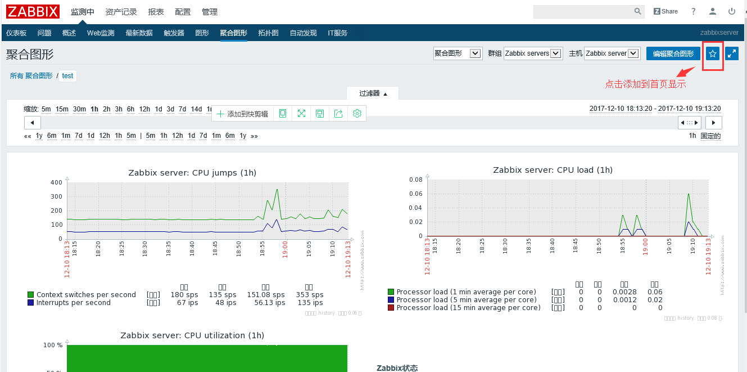Click the expand-arrows icon in floating toolbar
The height and width of the screenshot is (372, 747).
(301, 114)
